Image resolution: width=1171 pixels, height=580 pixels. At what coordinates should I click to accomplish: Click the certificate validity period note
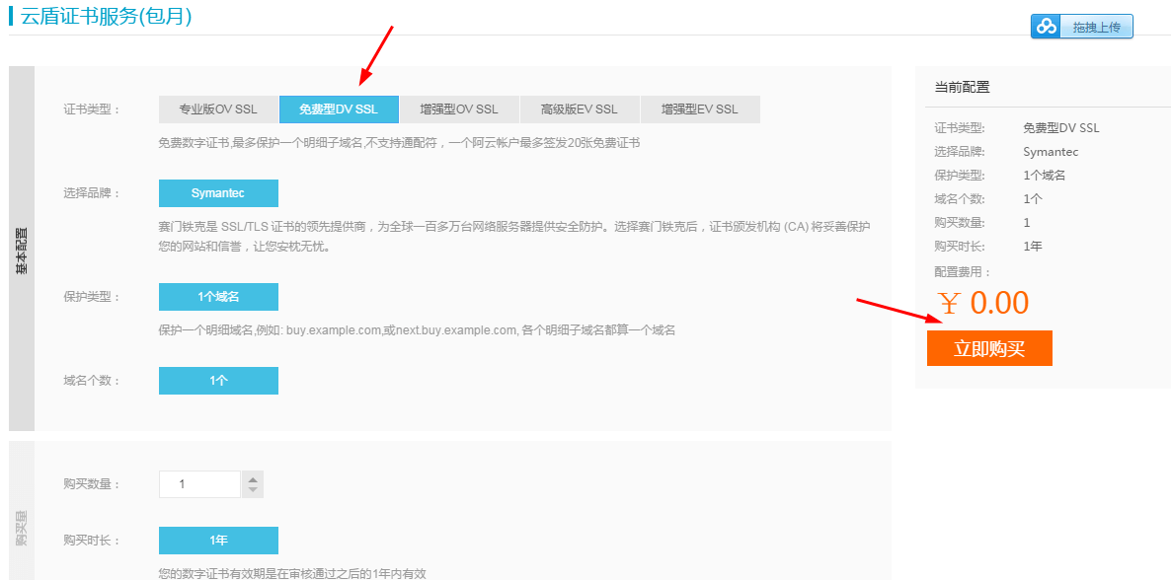[x=292, y=573]
